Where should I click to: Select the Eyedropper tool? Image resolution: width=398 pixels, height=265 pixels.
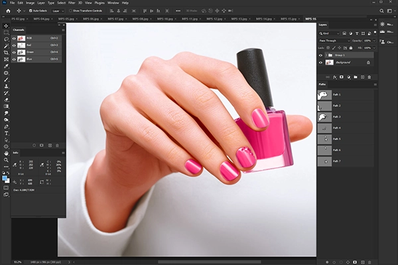(x=6, y=66)
